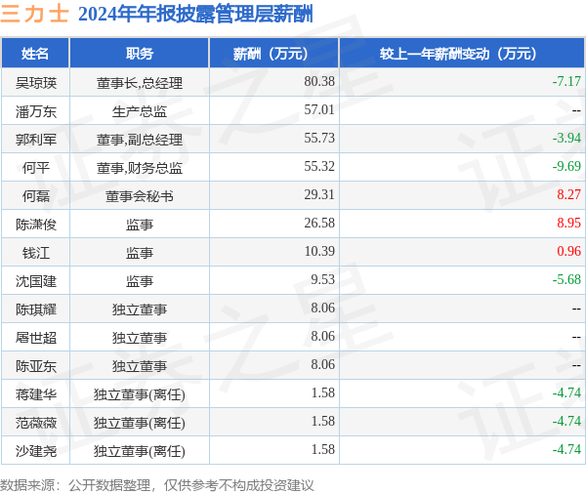Click change -4.74 in 沙建尧 row
This screenshot has height=494, width=586.
click(x=566, y=451)
